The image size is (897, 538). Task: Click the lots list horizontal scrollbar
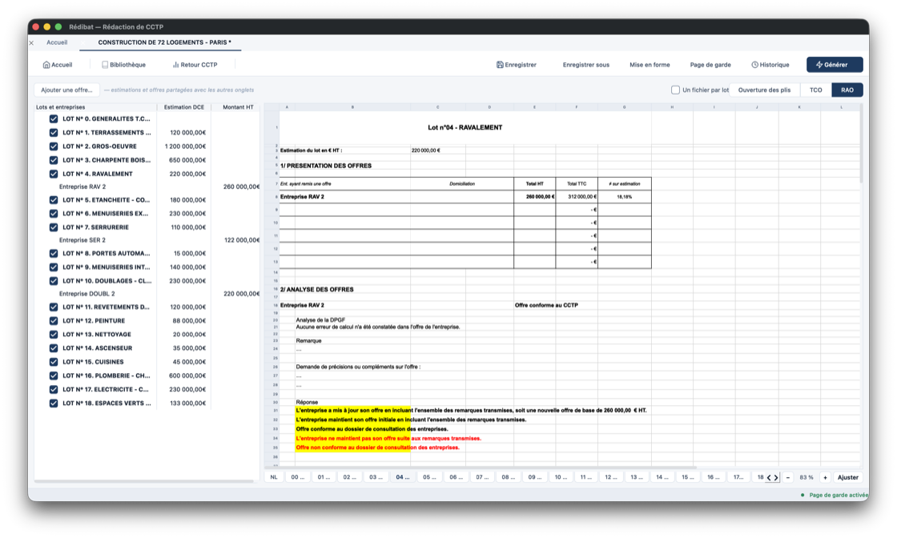tap(144, 481)
